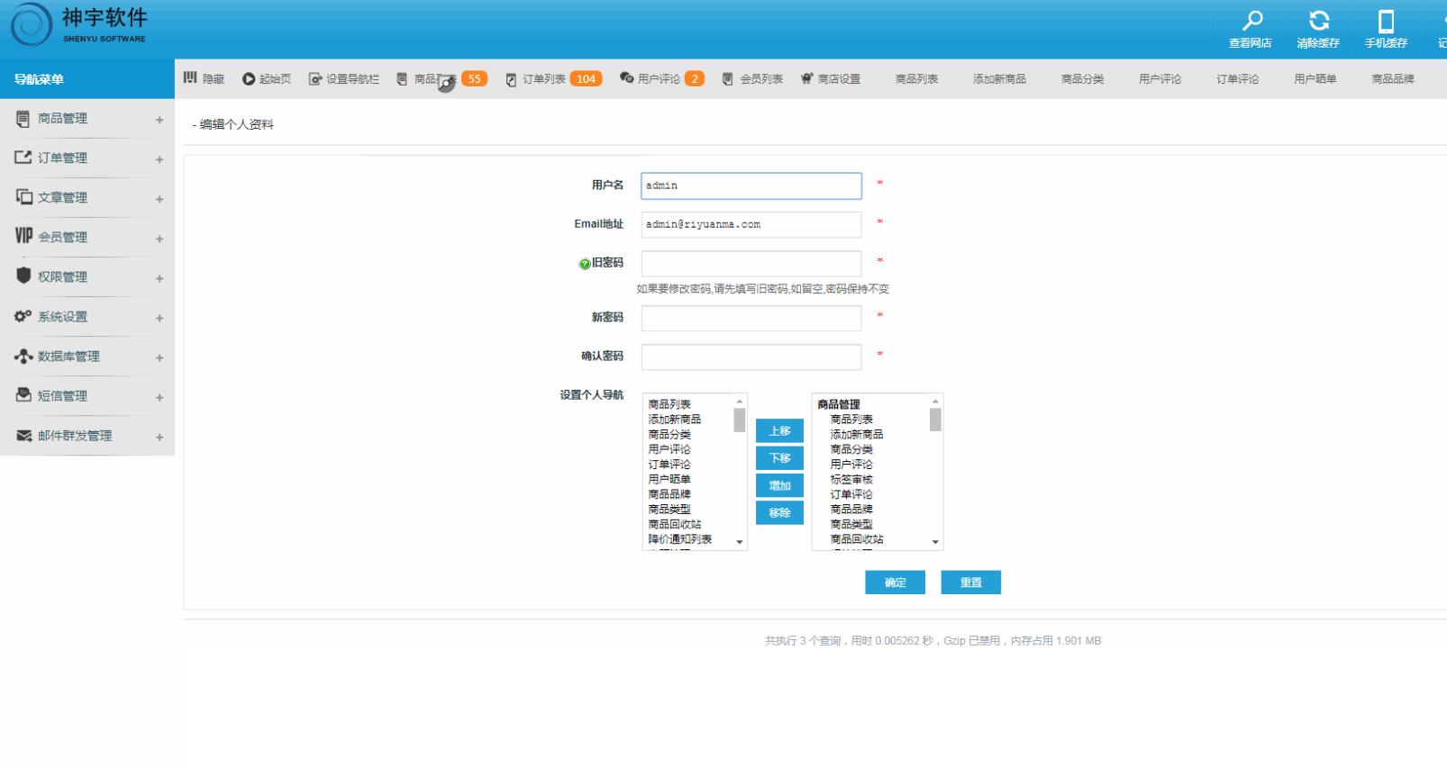Click the 手机缓存 phone icon
Viewport: 1447px width, 768px height.
point(1386,21)
